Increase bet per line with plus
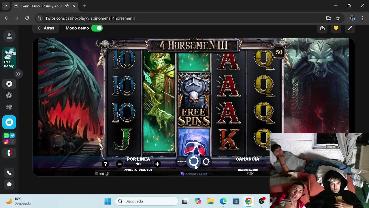The height and width of the screenshot is (208, 369). point(157,164)
